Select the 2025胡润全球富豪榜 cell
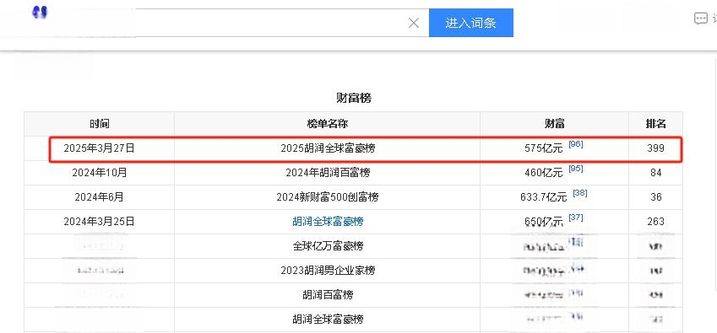 [x=328, y=148]
